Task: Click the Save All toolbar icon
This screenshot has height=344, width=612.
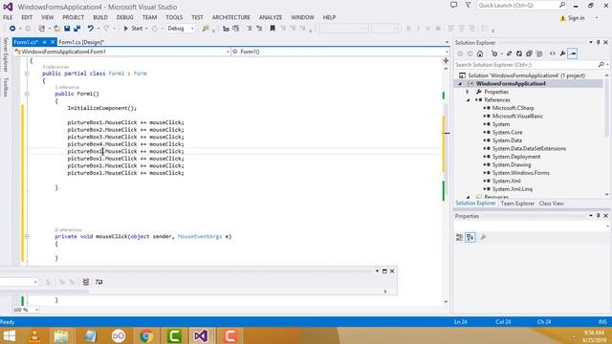Action: pyautogui.click(x=77, y=29)
